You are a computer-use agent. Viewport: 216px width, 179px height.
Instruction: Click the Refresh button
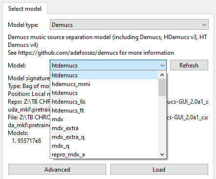pyautogui.click(x=189, y=65)
